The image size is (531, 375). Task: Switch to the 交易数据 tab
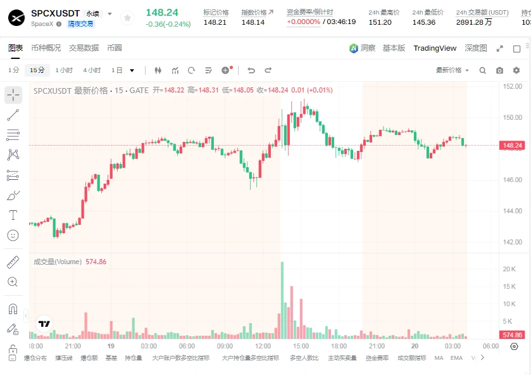(84, 48)
